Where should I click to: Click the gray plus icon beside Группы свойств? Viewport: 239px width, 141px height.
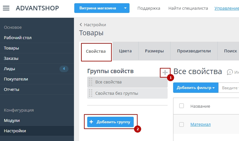[165, 72]
